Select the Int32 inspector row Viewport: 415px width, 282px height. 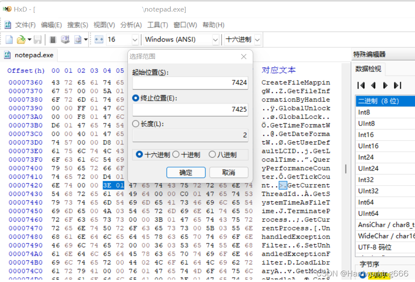[x=385, y=180]
